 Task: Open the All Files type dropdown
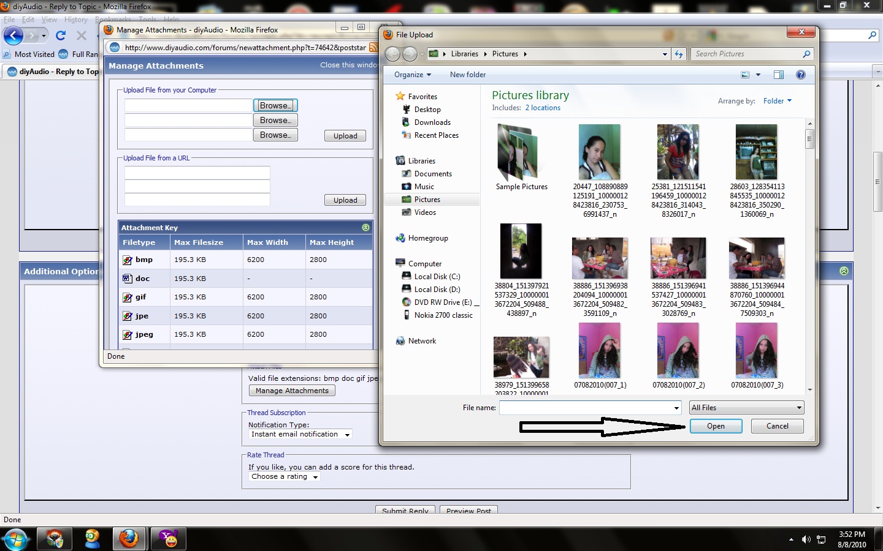[746, 408]
